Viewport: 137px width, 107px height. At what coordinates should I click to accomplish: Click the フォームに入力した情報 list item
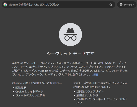point(30,95)
